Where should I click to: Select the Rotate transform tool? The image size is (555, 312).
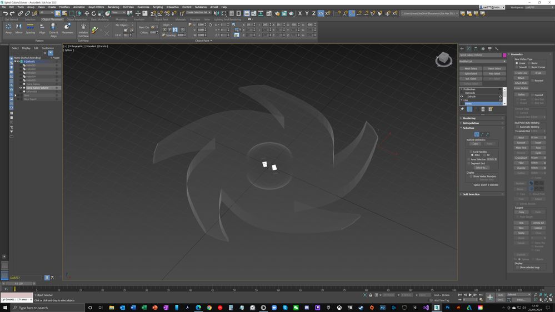click(x=93, y=13)
